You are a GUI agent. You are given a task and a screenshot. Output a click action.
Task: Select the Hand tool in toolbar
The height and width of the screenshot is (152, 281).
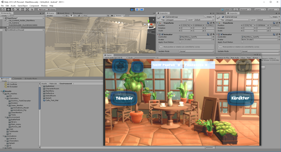click(4, 10)
